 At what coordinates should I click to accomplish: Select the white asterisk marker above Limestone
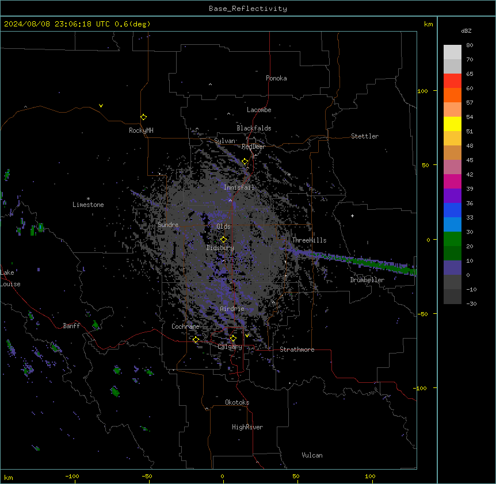88,199
